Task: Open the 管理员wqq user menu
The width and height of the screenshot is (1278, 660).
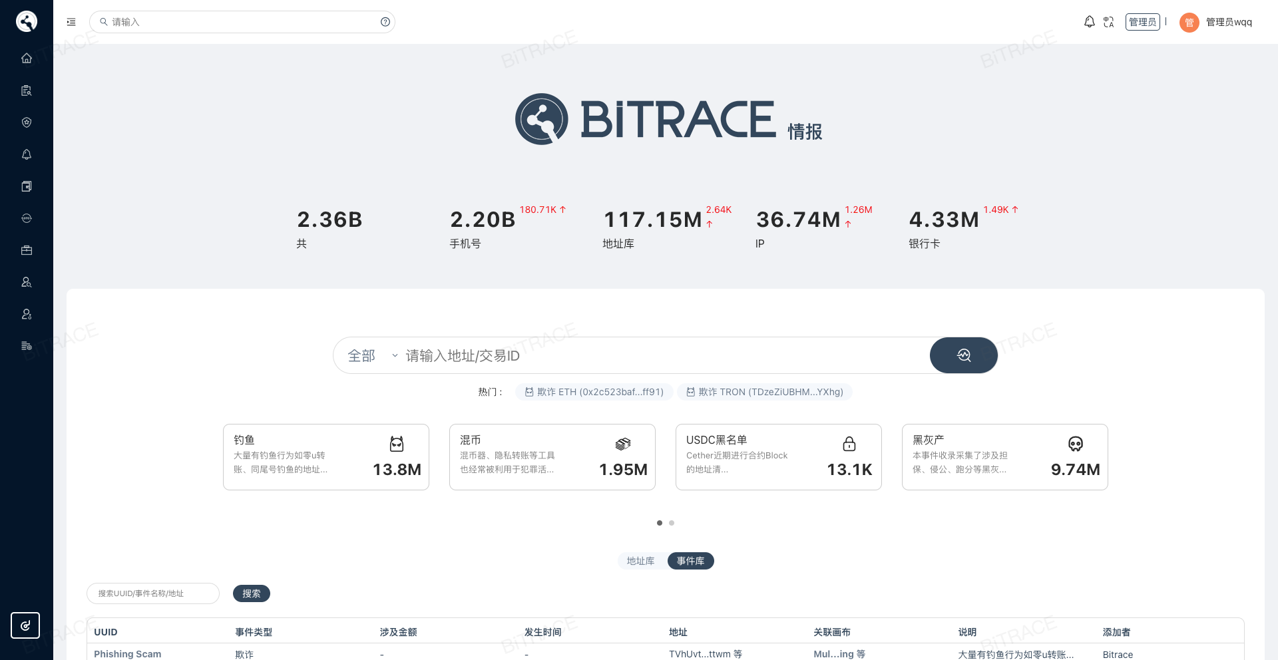Action: click(1216, 22)
